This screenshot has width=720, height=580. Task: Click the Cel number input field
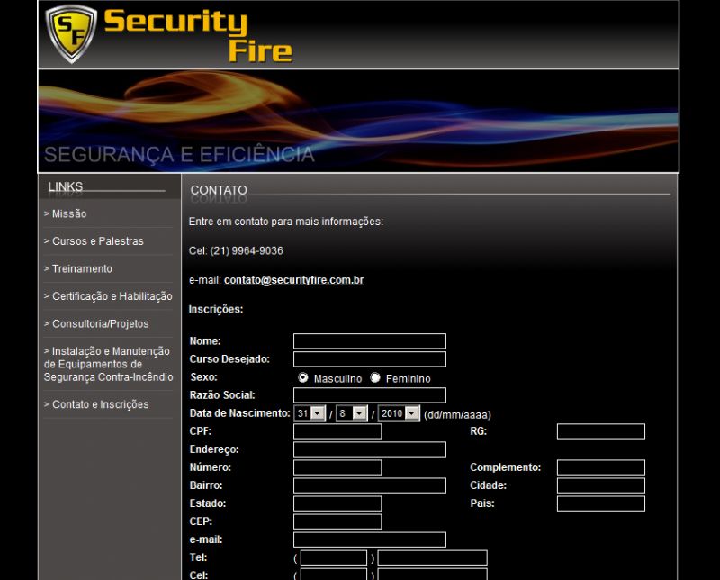[x=433, y=575]
